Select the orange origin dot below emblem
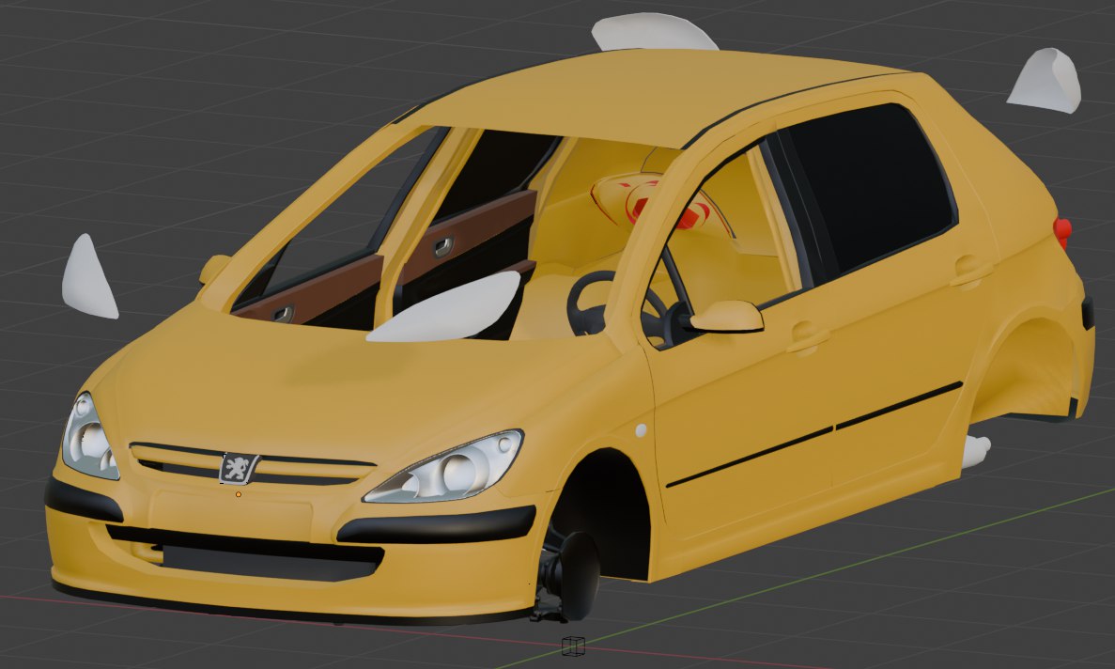 click(x=239, y=494)
